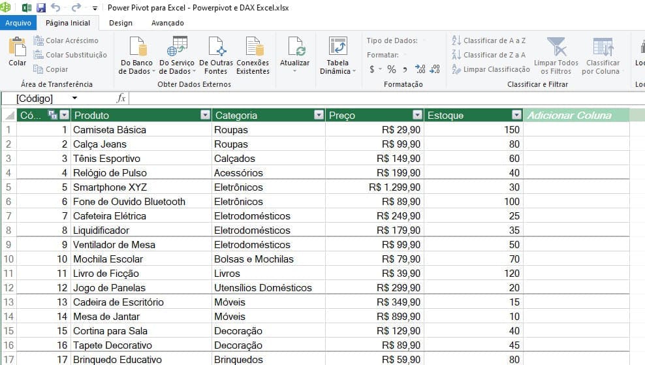The image size is (645, 365).
Task: Open the Preço column filter arrow
Action: 417,116
